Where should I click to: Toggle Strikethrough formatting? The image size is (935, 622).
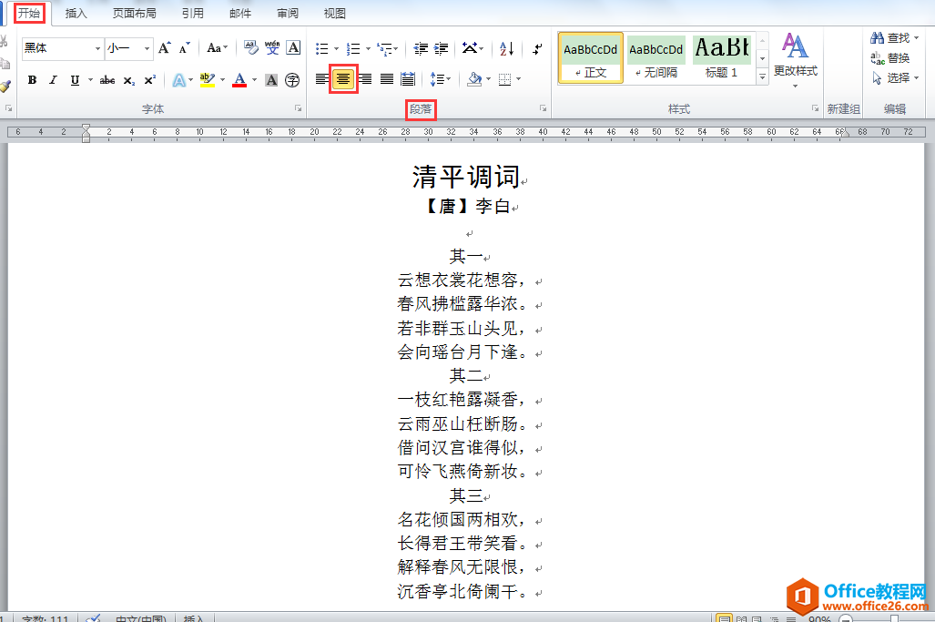[x=107, y=80]
